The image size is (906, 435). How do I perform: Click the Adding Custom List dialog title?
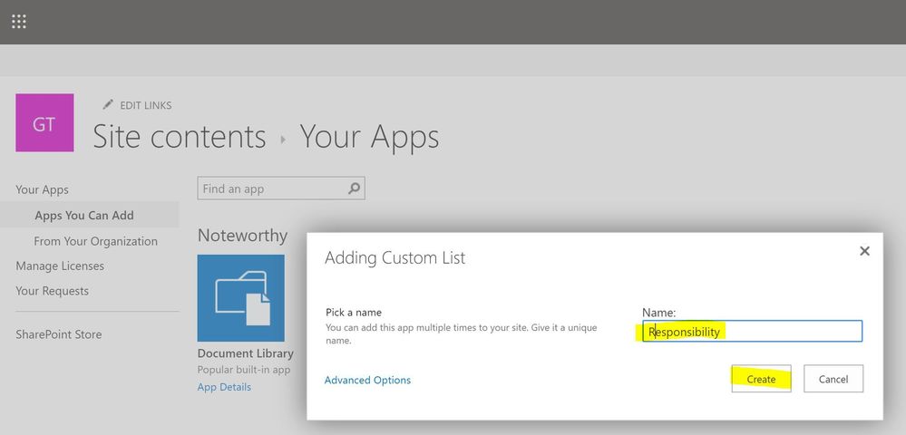point(395,257)
